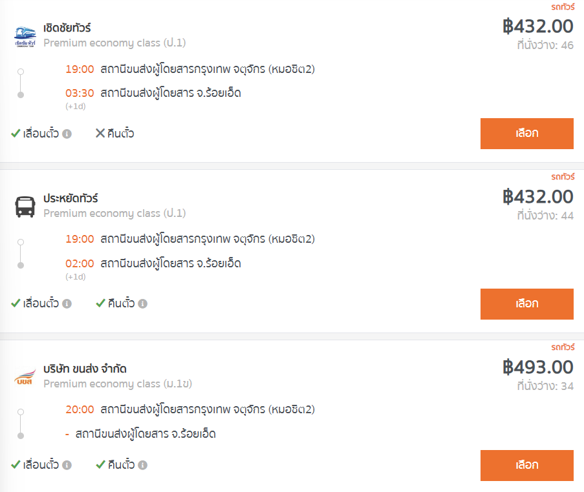
Task: Click the X คืนตั๋ว mark on เชิดชัยทัวร์
Action: [x=100, y=134]
